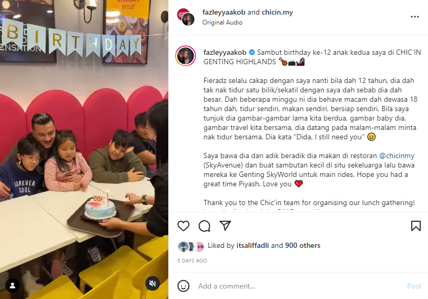Save post with bookmark icon
Image resolution: width=428 pixels, height=299 pixels.
point(415,225)
